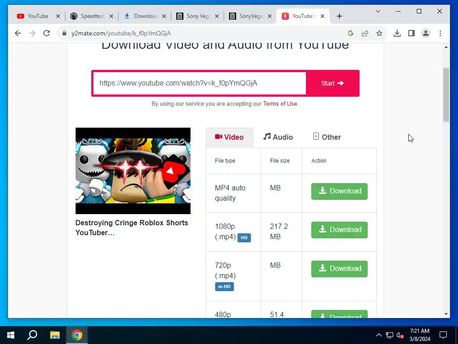Close the YouTube tab

(x=58, y=16)
